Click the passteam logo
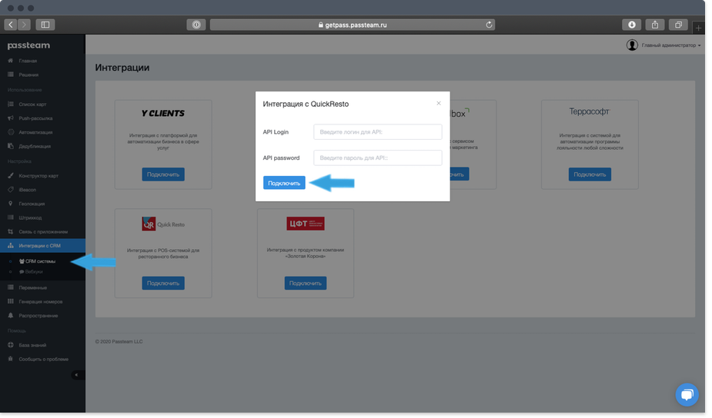Image resolution: width=712 pixels, height=418 pixels. [x=28, y=45]
